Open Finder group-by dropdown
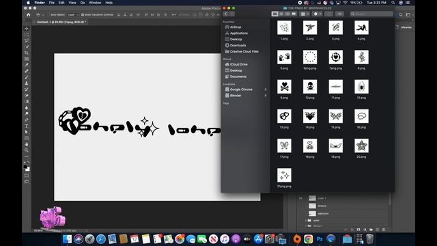Image resolution: width=437 pixels, height=246 pixels. [305, 14]
